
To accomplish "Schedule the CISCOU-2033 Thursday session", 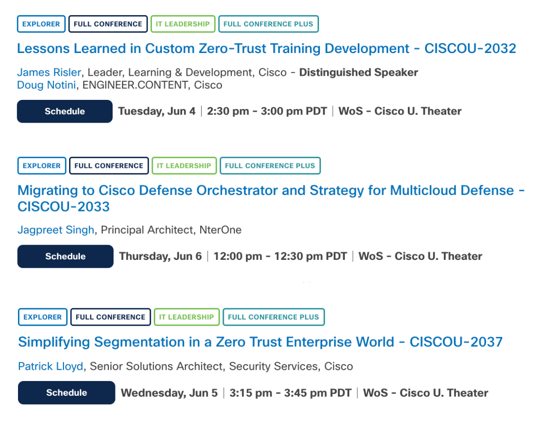I will point(65,257).
